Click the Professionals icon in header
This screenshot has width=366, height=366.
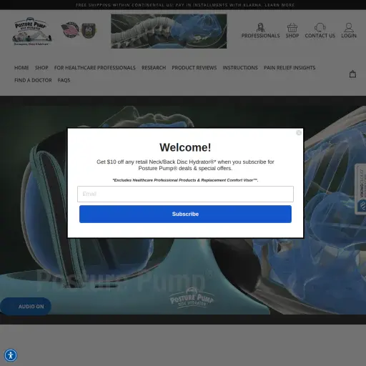[260, 27]
